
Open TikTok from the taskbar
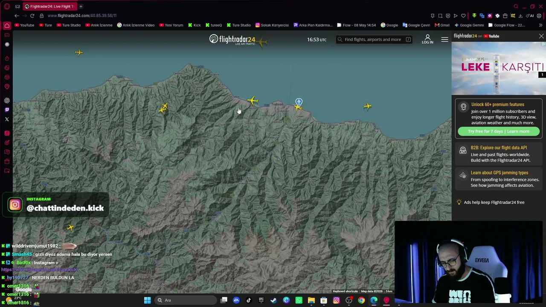[x=249, y=300]
